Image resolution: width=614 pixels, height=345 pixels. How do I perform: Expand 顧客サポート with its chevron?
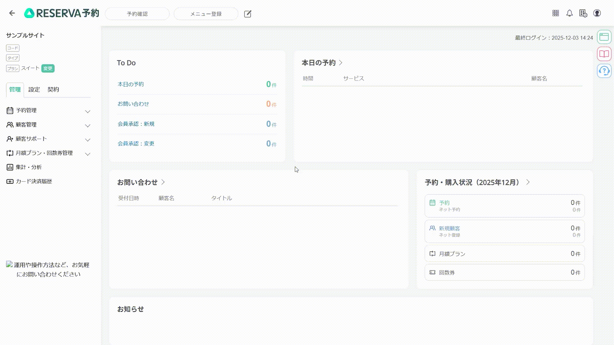coord(88,140)
